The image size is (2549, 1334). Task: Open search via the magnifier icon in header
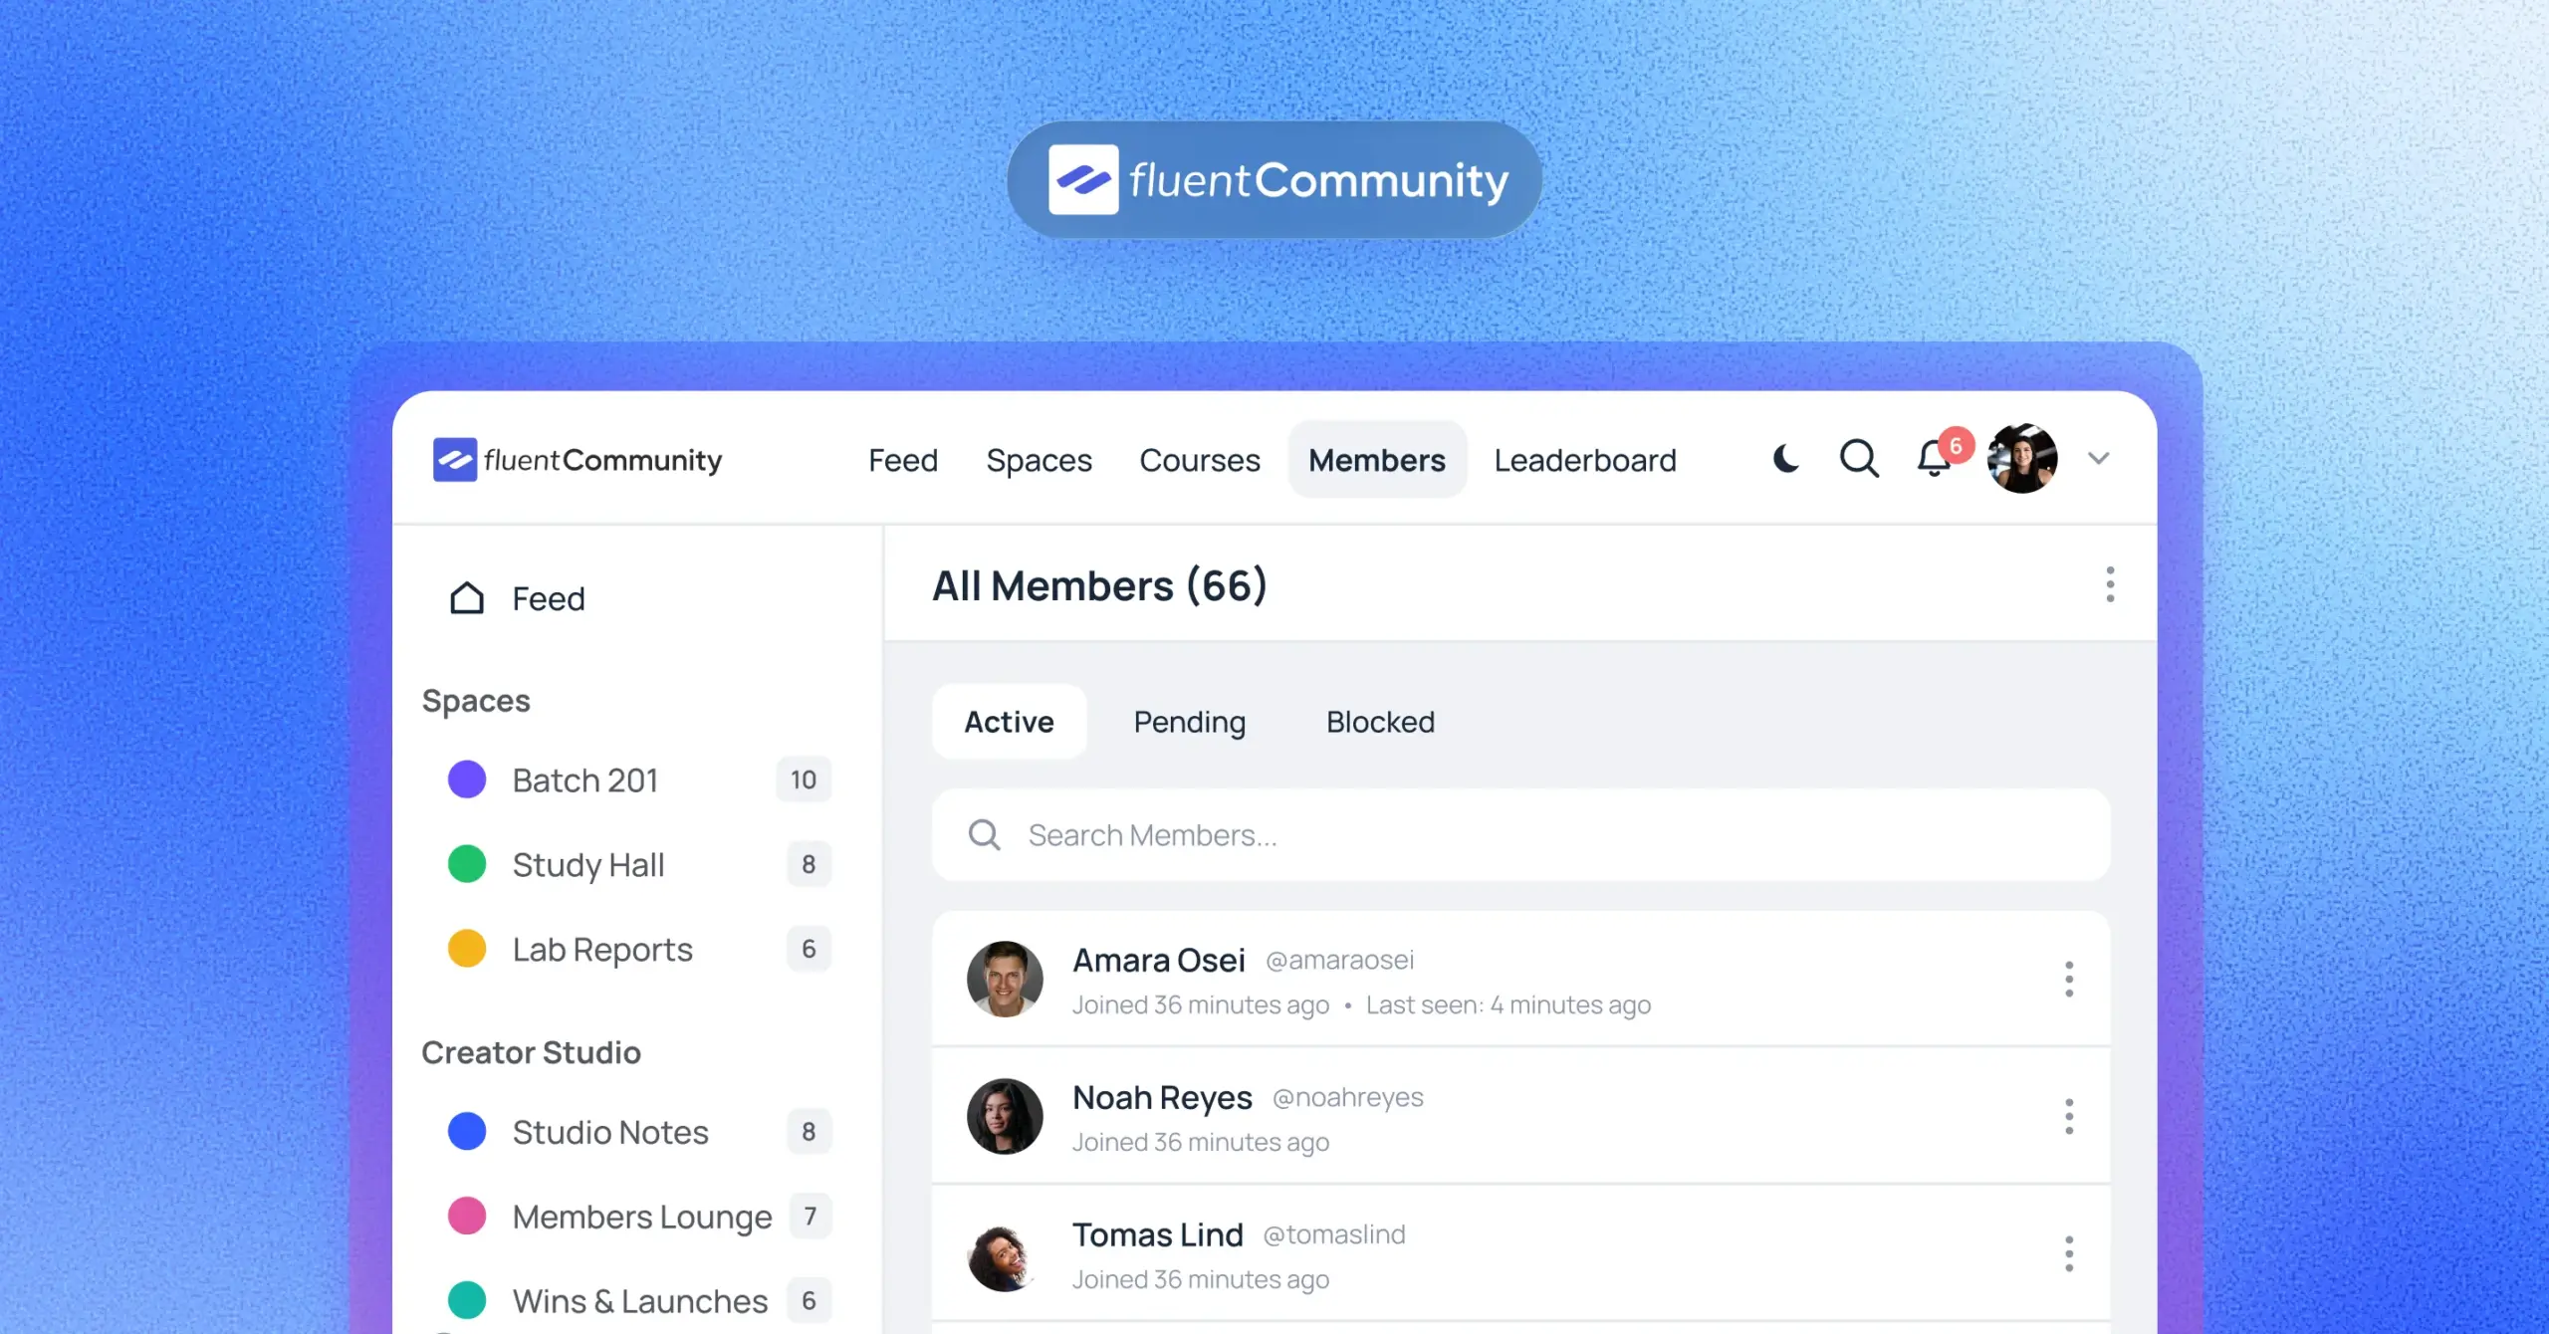pyautogui.click(x=1859, y=459)
